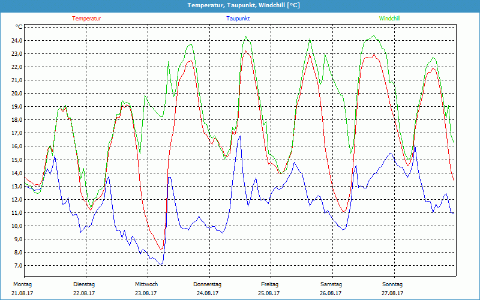Click the 10,0 y-axis value

coord(17,226)
